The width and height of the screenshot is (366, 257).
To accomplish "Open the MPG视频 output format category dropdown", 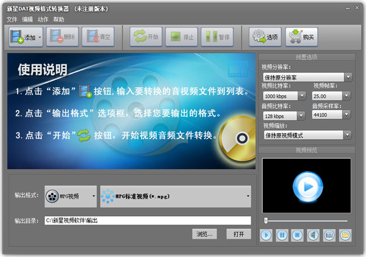I will coord(71,196).
